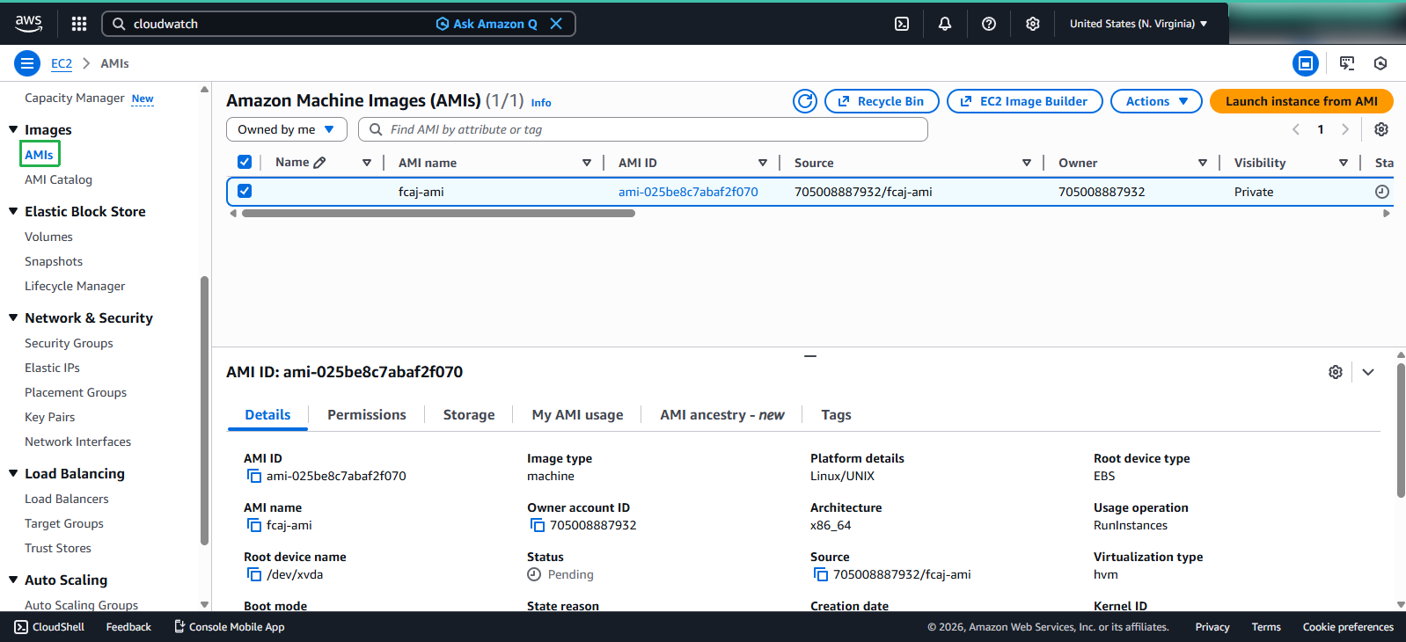Viewport: 1406px width, 642px height.
Task: Copy the AMI name fcaj-ami
Action: (x=253, y=525)
